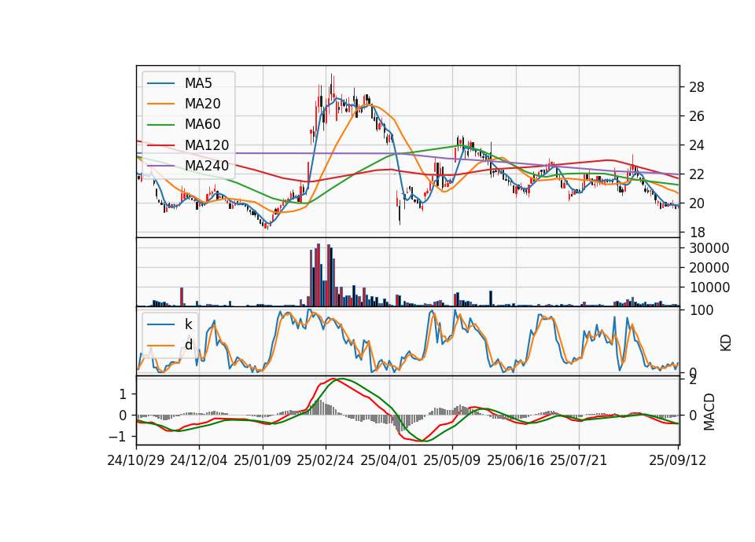The width and height of the screenshot is (755, 542).
Task: Click the MACD left axis value −1
Action: (x=119, y=437)
